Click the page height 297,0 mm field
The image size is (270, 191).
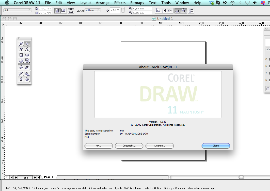tap(45, 13)
